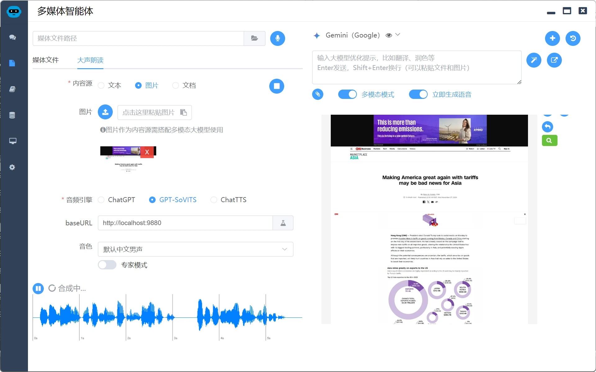Click the Gemini sparkle logo
The height and width of the screenshot is (372, 596).
click(316, 36)
